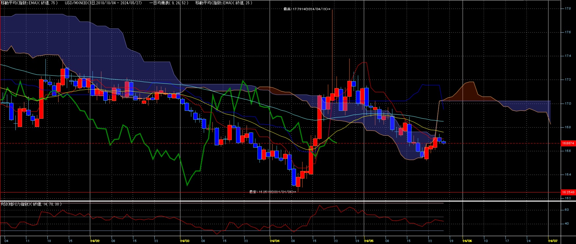Click the date axis label 11
Image resolution: width=576 pixels, height=244 pixels.
28,241
